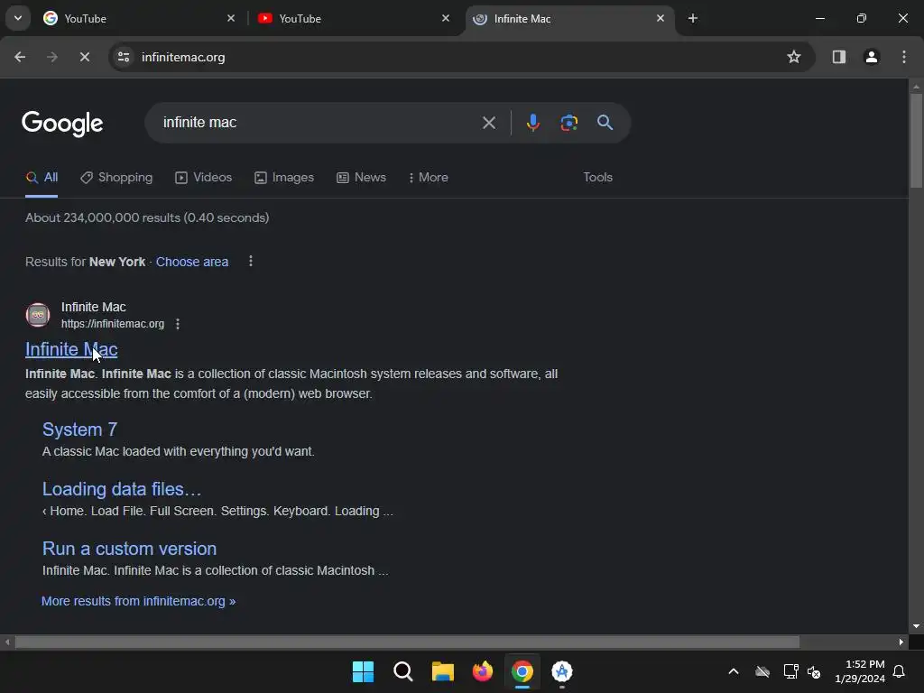Go forward in browser history
The image size is (924, 693).
[51, 57]
